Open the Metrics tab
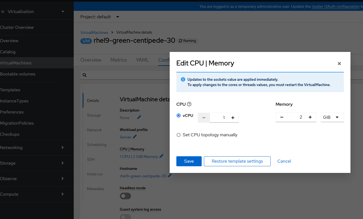This screenshot has height=219, width=363. (118, 60)
